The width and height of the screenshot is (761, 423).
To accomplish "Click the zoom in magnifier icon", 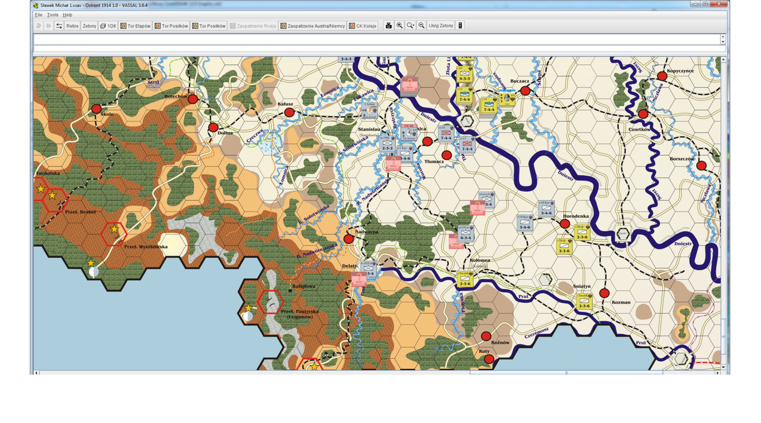I will (x=400, y=26).
